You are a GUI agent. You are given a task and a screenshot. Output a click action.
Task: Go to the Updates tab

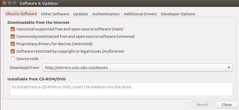point(81,14)
